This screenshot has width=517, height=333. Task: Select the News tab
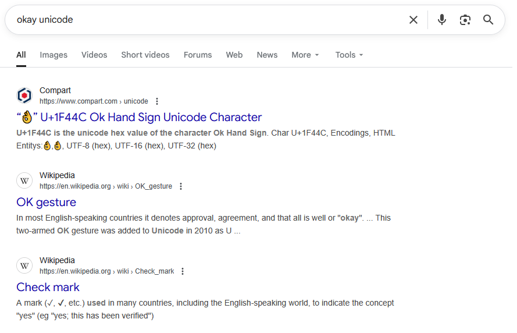pyautogui.click(x=267, y=55)
